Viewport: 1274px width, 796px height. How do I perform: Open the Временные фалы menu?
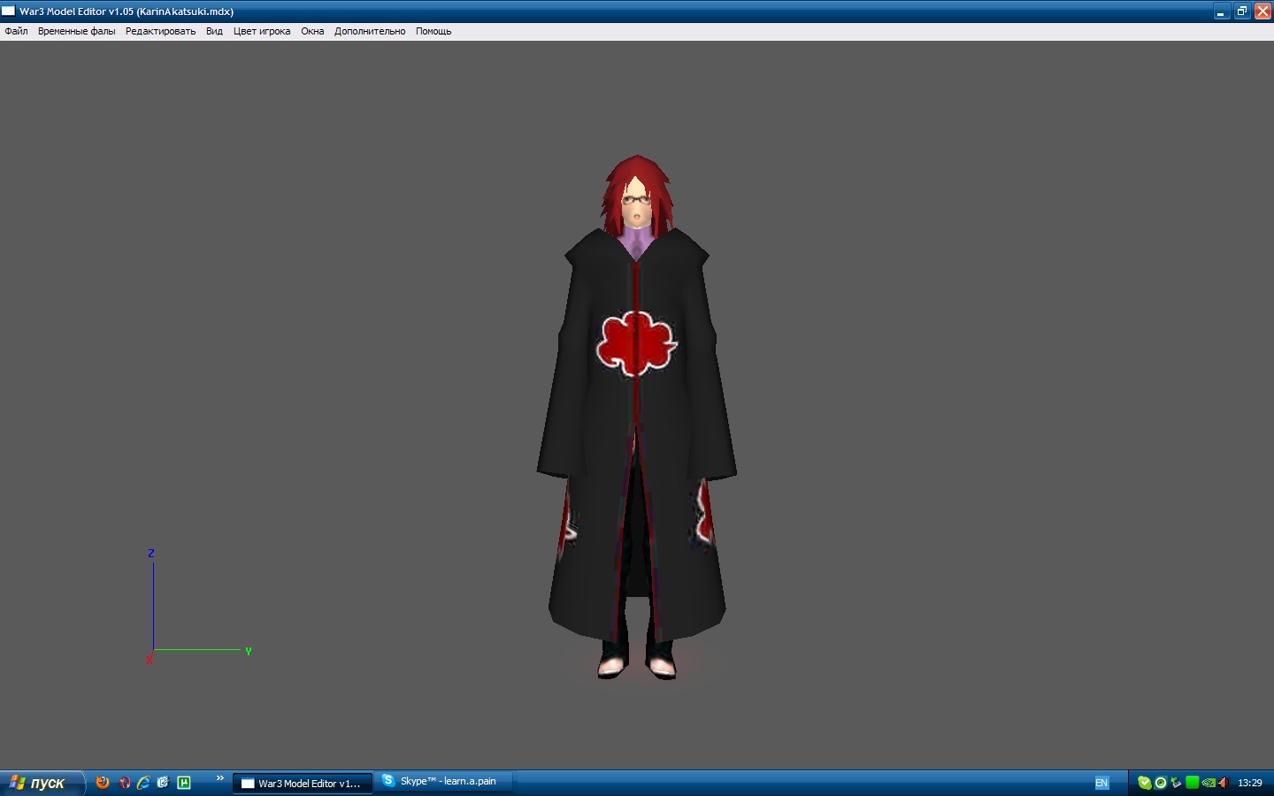point(76,31)
